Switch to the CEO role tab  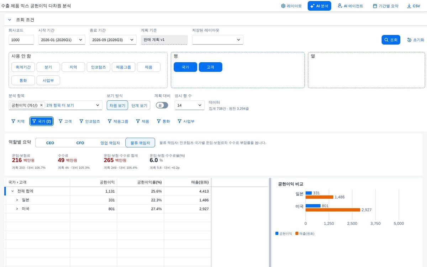50,143
